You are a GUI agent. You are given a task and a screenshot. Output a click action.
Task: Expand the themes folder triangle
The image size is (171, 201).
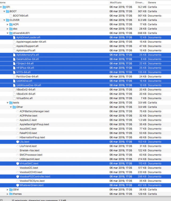point(7,194)
